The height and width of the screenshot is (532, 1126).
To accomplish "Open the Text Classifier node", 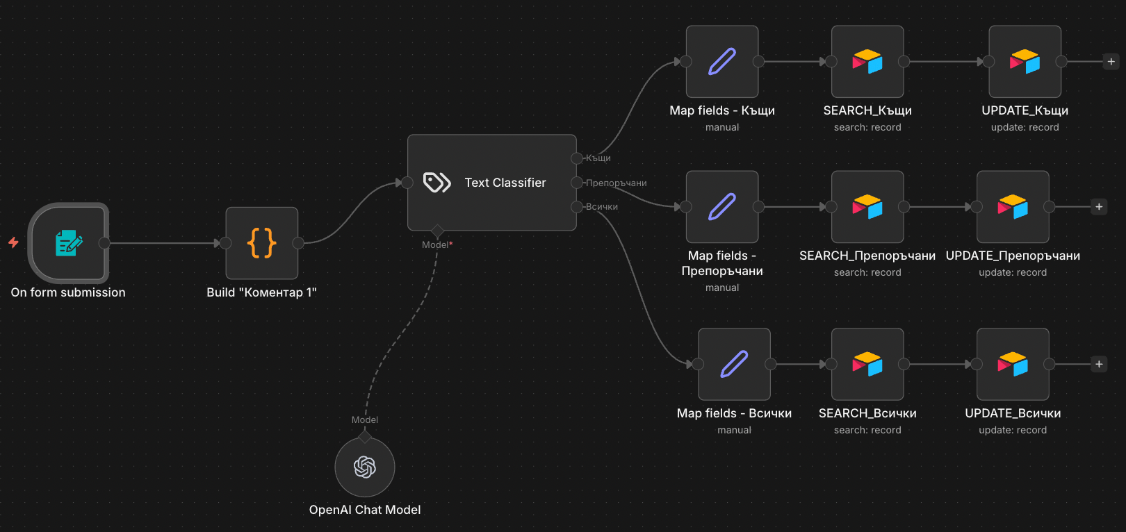I will [491, 183].
